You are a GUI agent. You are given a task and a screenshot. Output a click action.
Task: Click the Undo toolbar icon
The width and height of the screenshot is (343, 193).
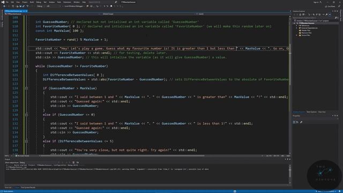27,6
